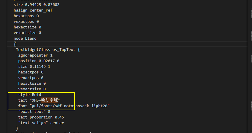The height and width of the screenshot is (133, 252).
Task: Click the word "text" before "XHS-赞助商城"
Action: tap(23, 100)
